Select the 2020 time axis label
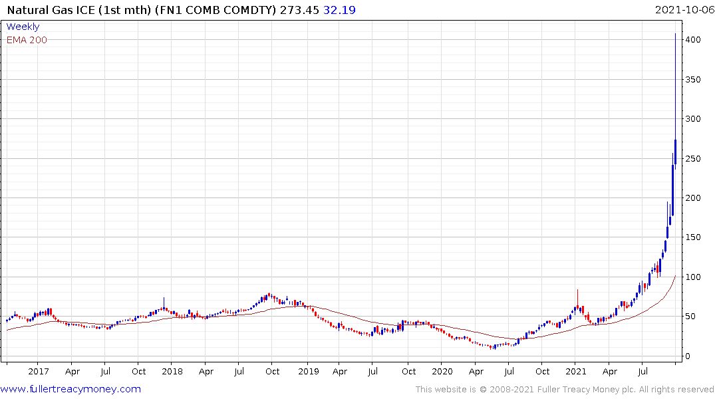This screenshot has width=715, height=399. [442, 371]
